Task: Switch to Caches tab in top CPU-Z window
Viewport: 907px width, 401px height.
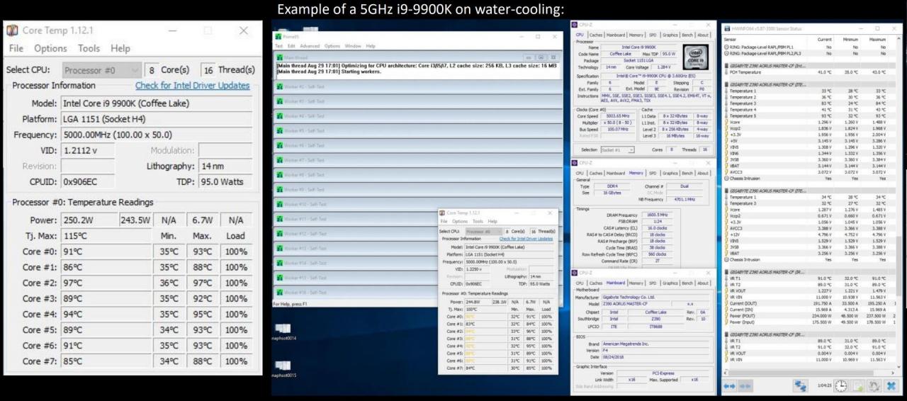Action: [596, 35]
